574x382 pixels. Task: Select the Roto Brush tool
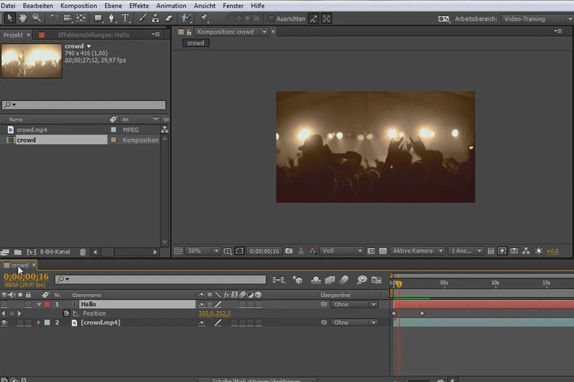pos(186,18)
